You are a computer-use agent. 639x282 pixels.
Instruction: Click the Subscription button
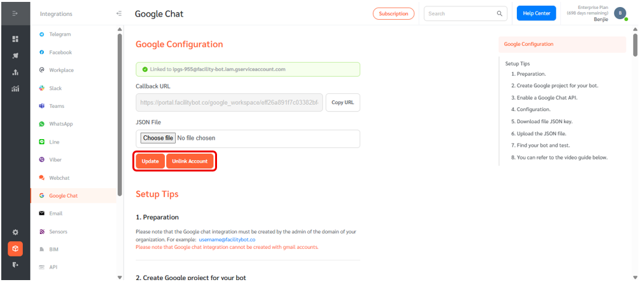pyautogui.click(x=394, y=13)
